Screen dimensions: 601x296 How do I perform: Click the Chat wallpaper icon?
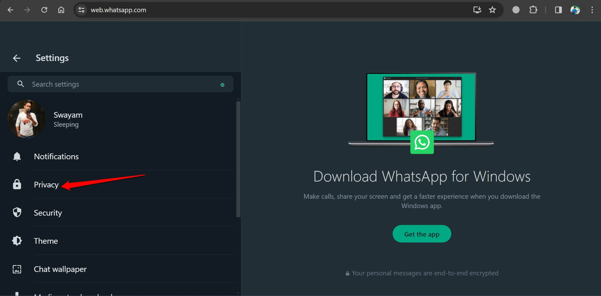tap(17, 269)
